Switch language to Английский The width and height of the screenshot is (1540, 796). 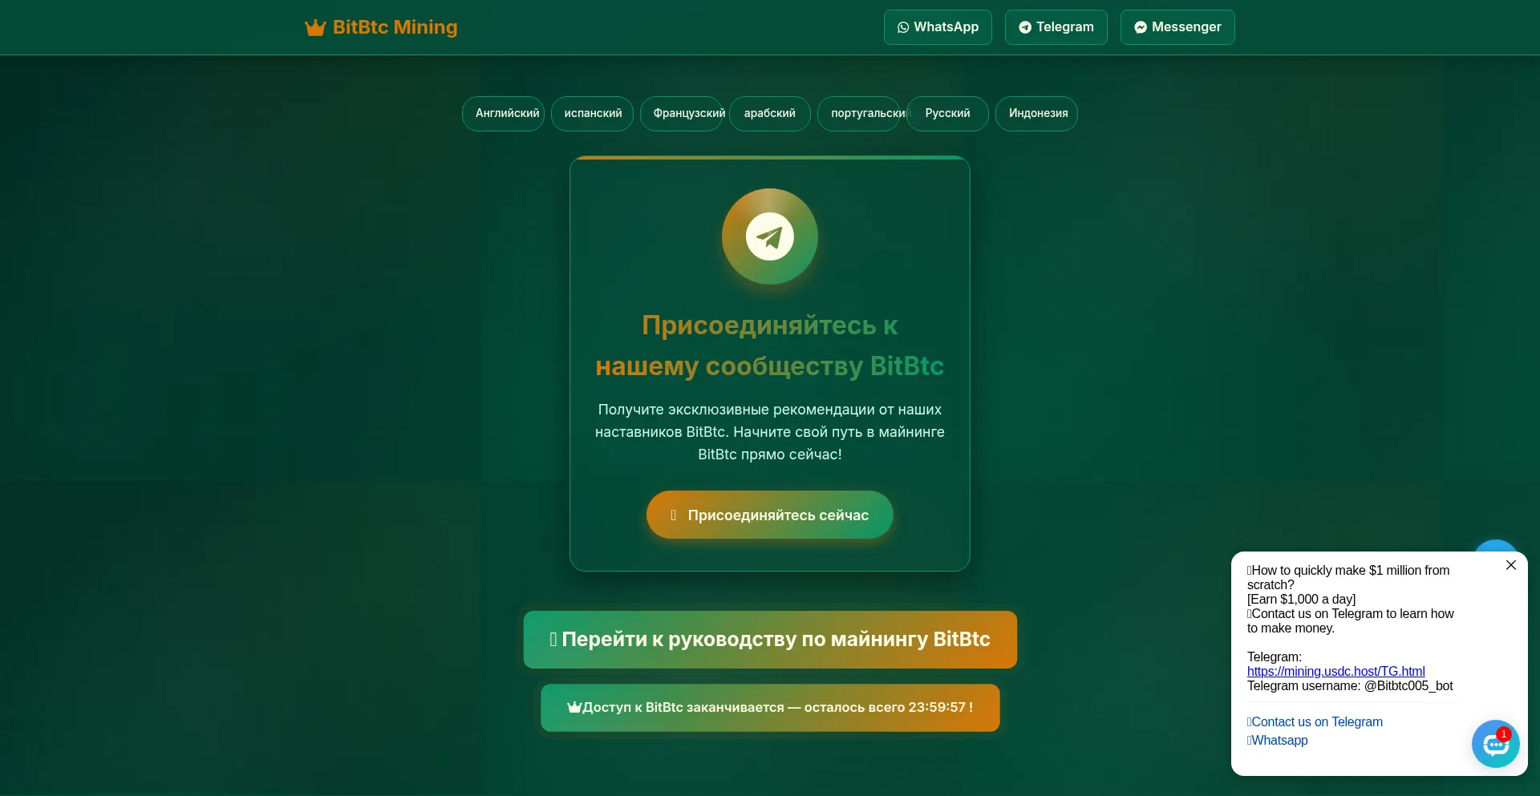(x=504, y=114)
